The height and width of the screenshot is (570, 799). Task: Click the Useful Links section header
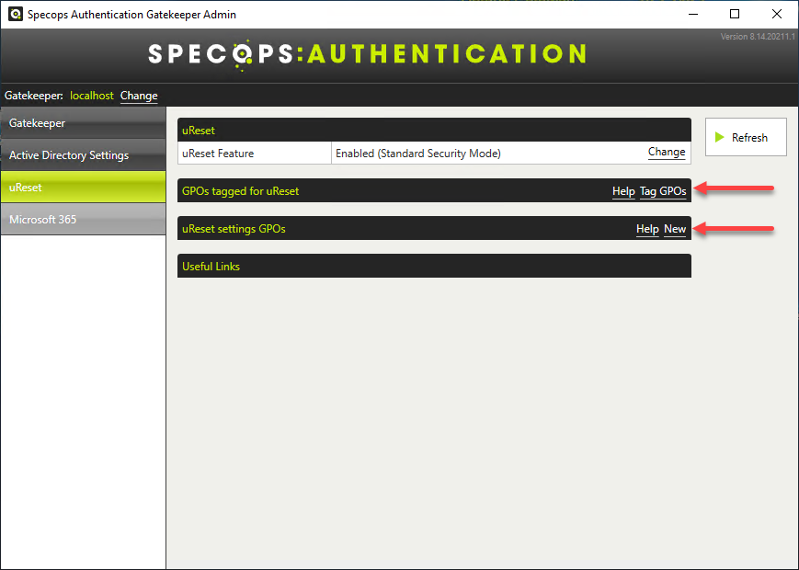click(x=434, y=266)
